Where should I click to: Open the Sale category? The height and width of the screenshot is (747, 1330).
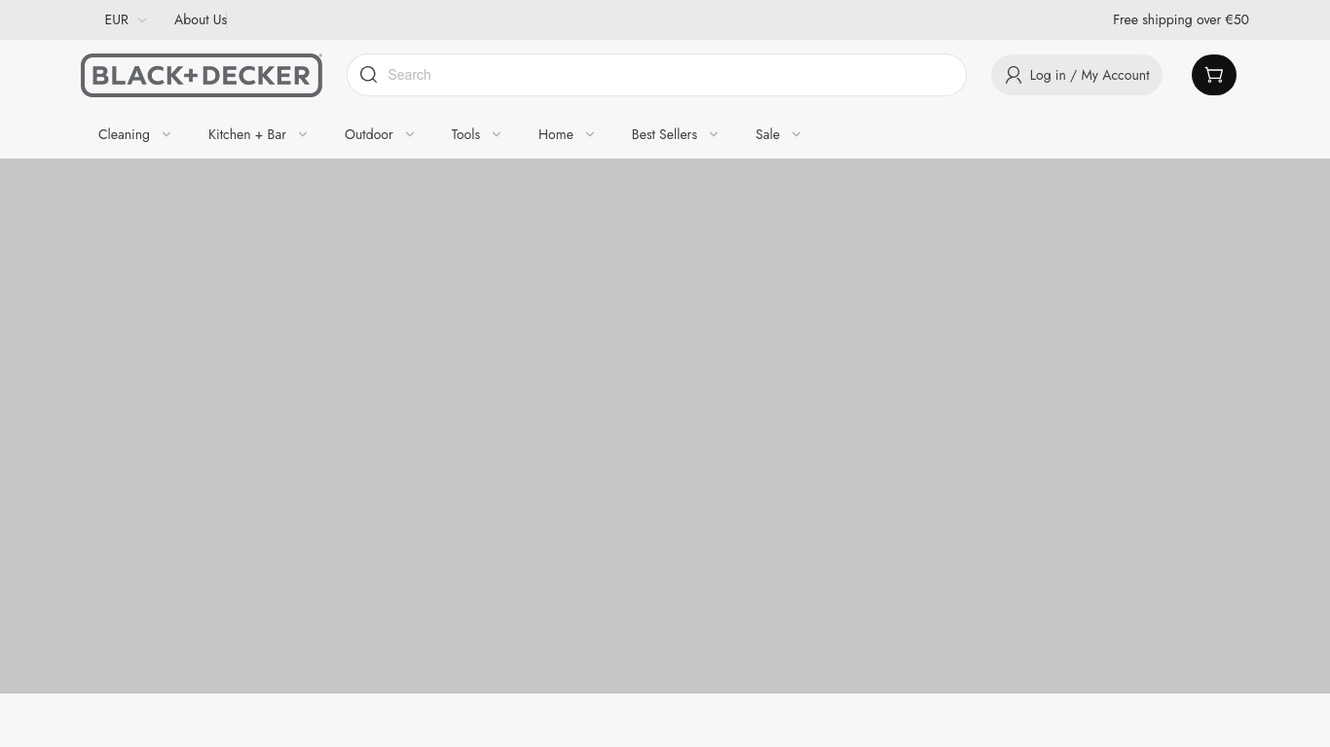coord(767,134)
